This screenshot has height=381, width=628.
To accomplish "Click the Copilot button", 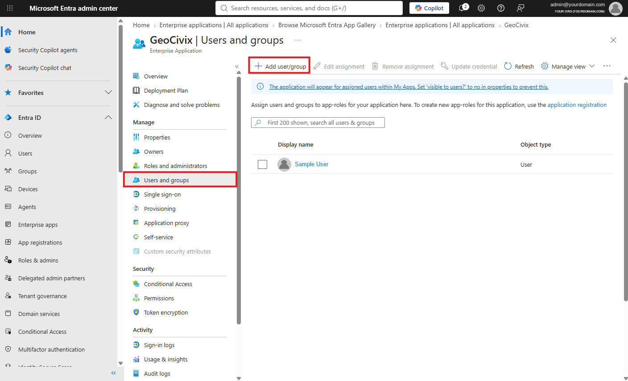I will 429,8.
